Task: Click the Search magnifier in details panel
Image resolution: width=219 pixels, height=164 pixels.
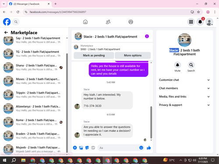Action: tap(191, 65)
